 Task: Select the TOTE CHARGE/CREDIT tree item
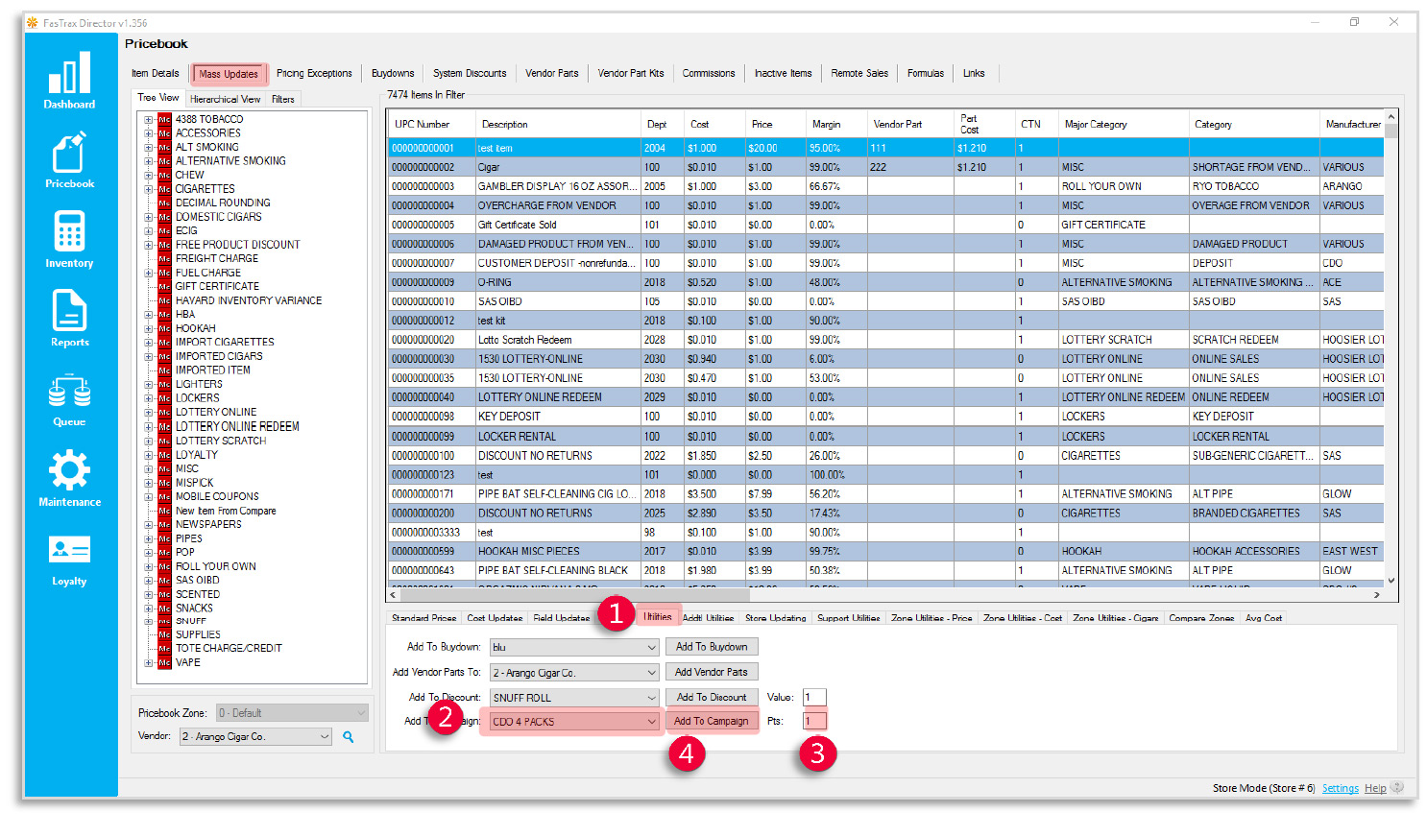[229, 648]
